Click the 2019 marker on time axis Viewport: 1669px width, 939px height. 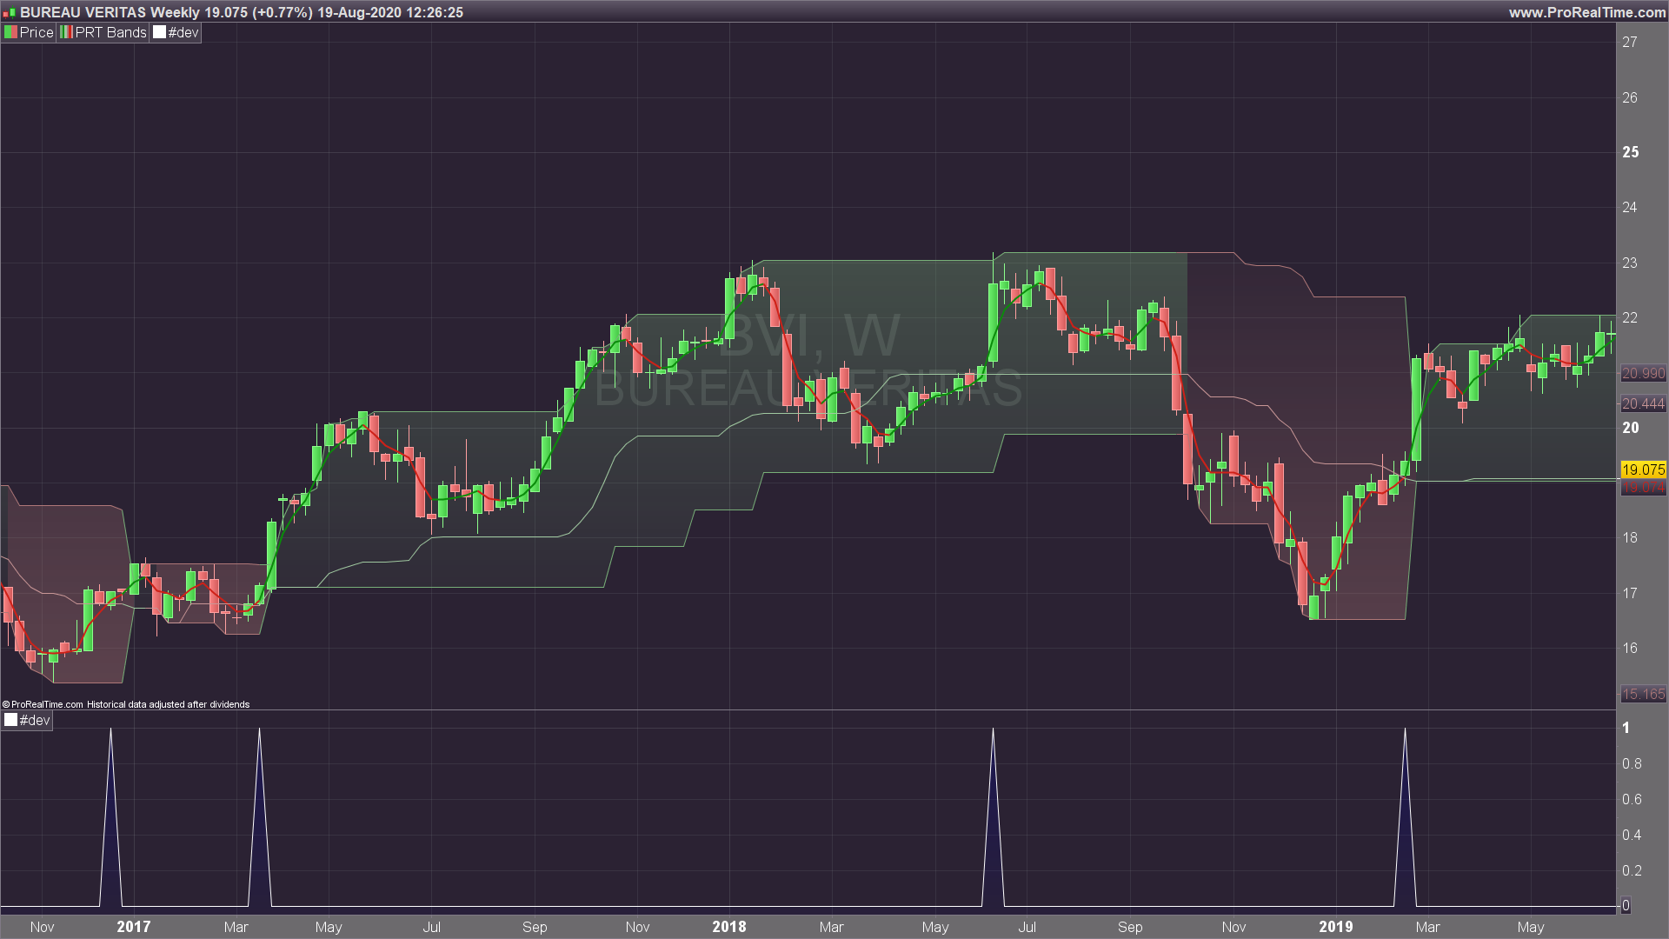[1335, 927]
